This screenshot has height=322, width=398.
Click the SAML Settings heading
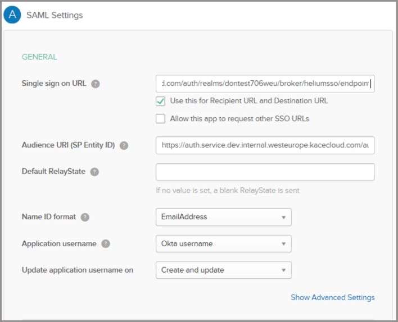coord(55,15)
